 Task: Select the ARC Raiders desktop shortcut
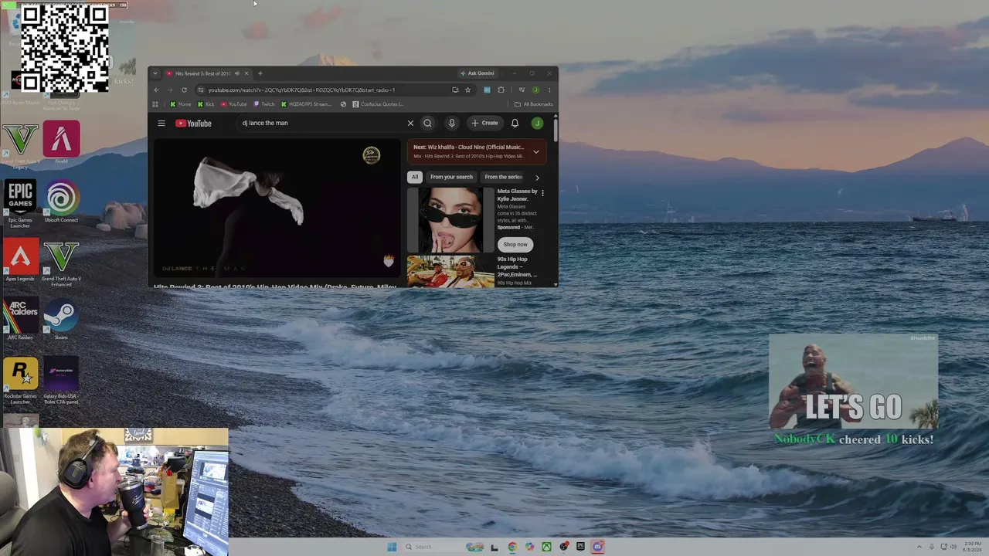tap(20, 319)
